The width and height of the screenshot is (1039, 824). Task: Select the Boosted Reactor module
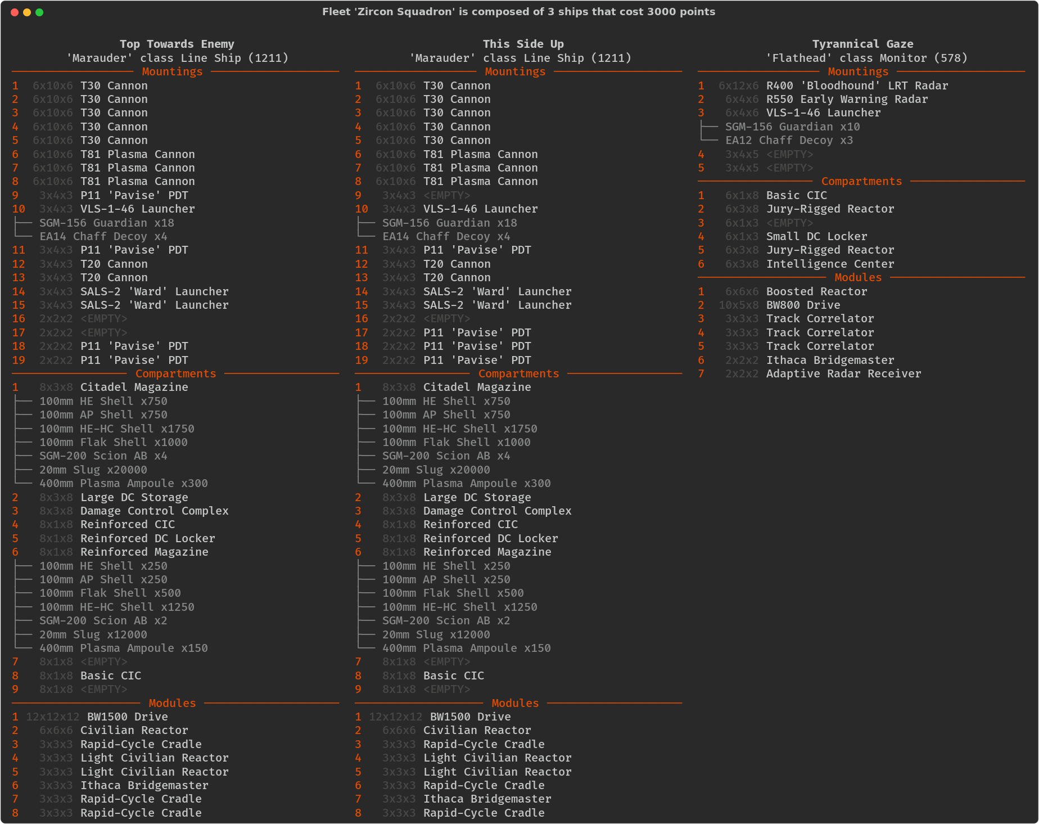tap(816, 291)
